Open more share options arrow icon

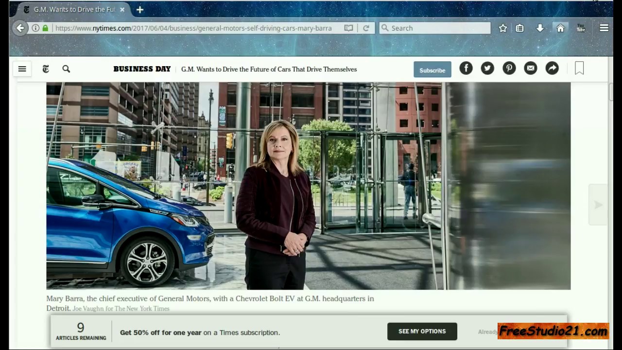(x=552, y=69)
